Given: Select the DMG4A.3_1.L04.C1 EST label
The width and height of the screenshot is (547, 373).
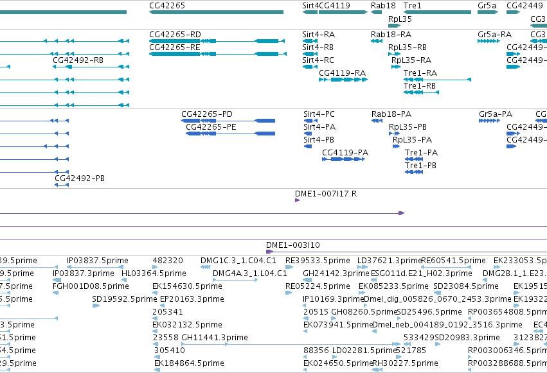Looking at the screenshot, I should click(x=250, y=273).
